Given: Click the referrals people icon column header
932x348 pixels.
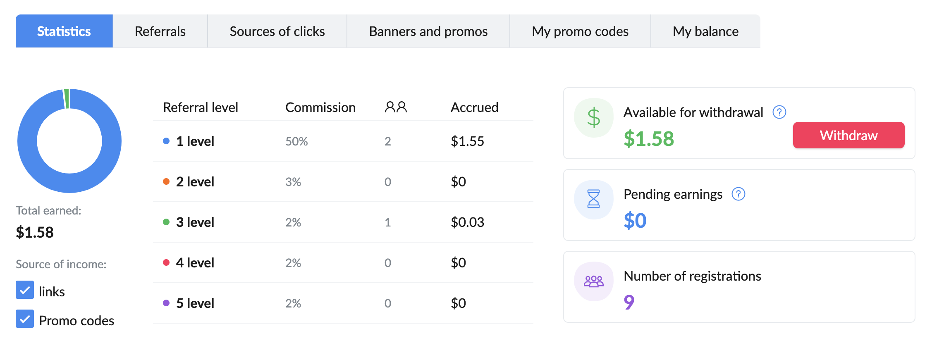Looking at the screenshot, I should click(x=396, y=107).
